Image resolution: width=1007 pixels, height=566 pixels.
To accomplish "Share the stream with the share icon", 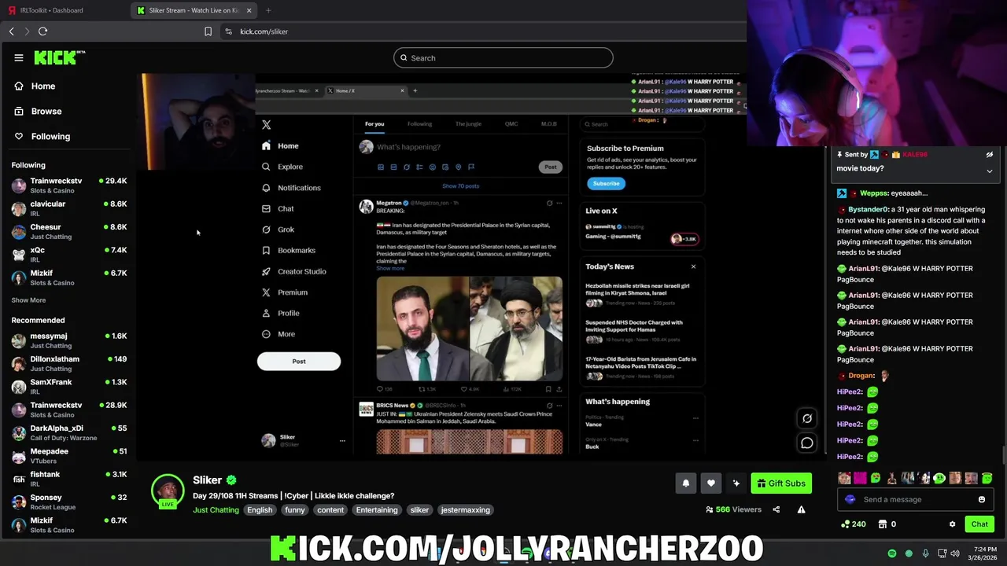I will [x=776, y=509].
